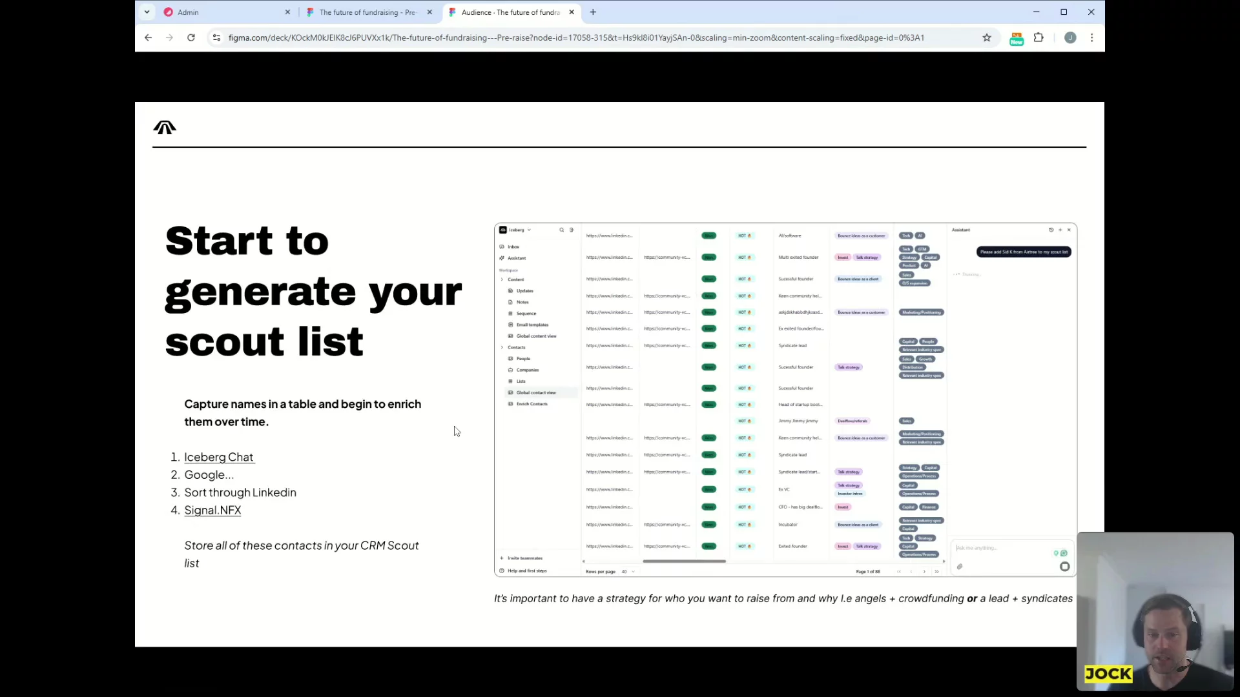1240x697 pixels.
Task: Open the Chrome profile avatar
Action: (x=1070, y=37)
